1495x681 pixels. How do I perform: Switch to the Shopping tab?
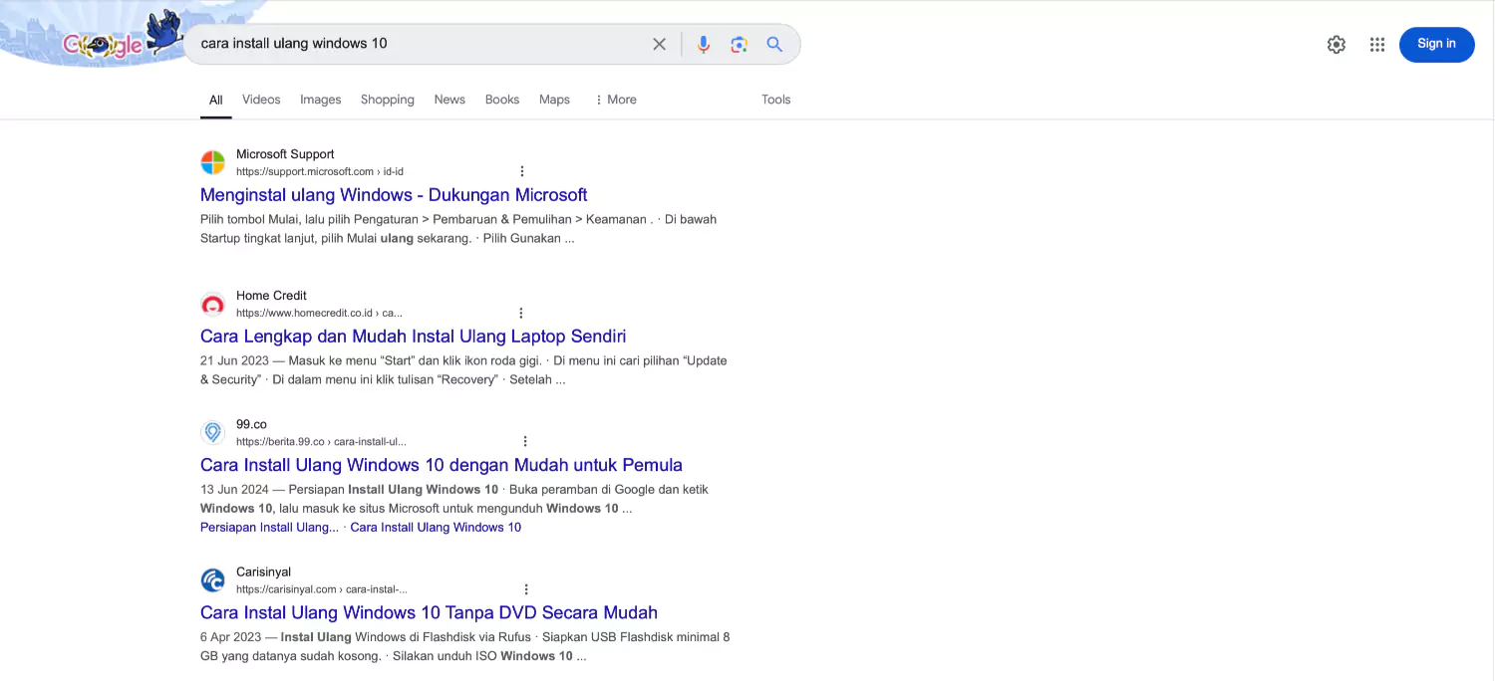pos(388,100)
